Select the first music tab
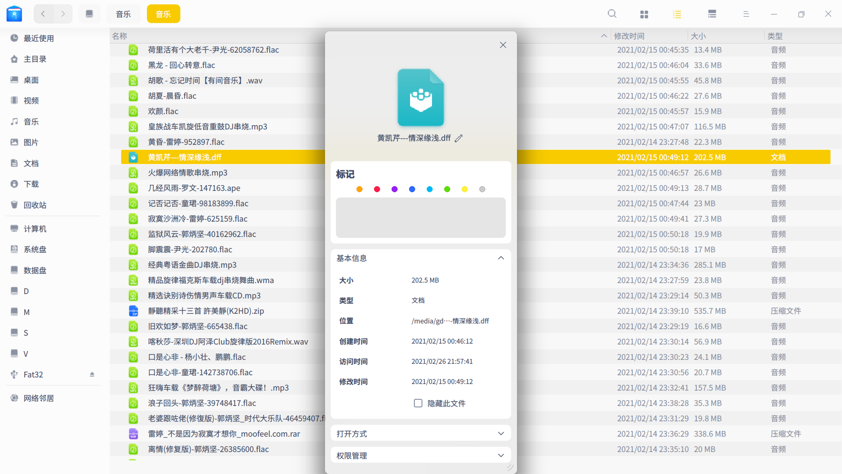This screenshot has width=842, height=474. (123, 14)
